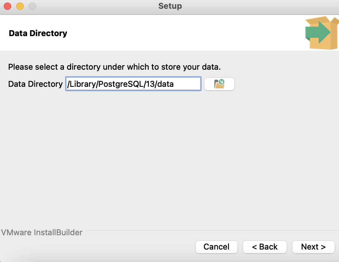Click the VMware InstallBuilder branding text
Image resolution: width=339 pixels, height=262 pixels.
41,232
